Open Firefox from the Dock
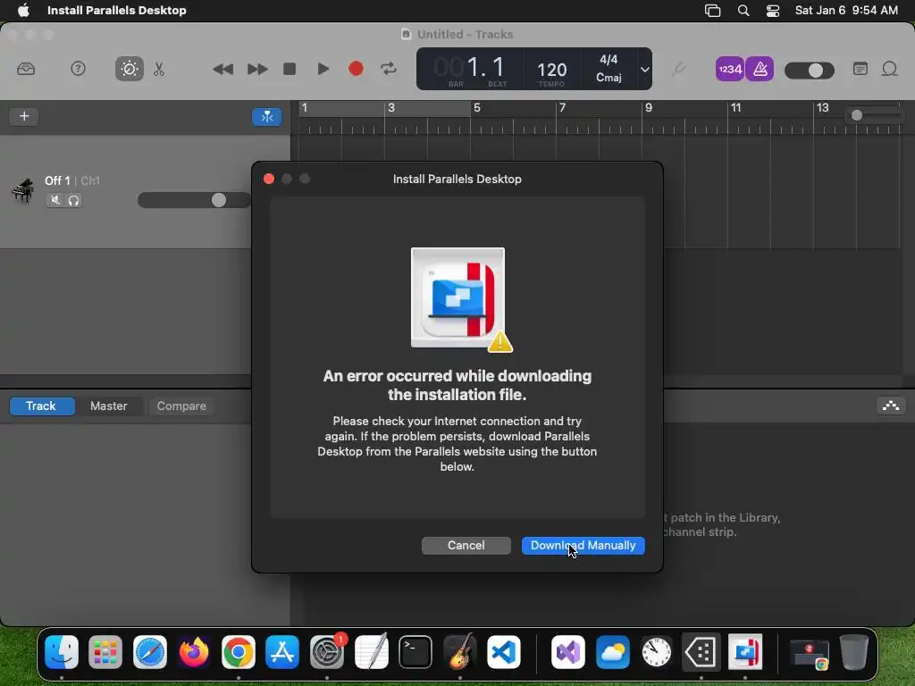The image size is (915, 686). [x=194, y=652]
